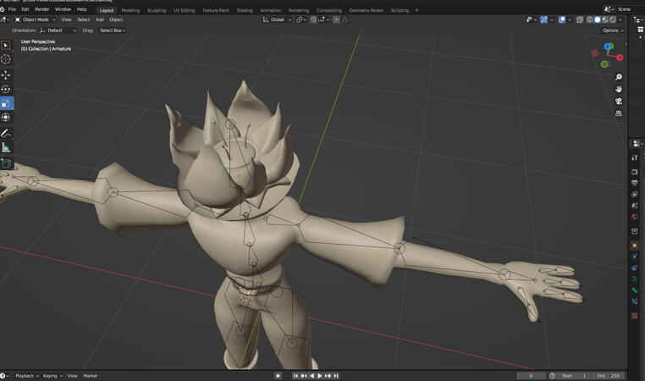Open the View Layer properties tab

[x=635, y=194]
